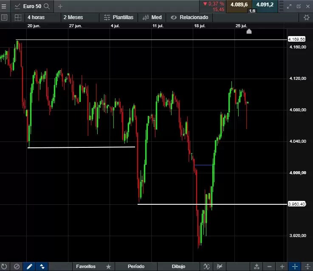The width and height of the screenshot is (313, 271).
Task: Open the Dibujo drawing tab
Action: click(178, 267)
